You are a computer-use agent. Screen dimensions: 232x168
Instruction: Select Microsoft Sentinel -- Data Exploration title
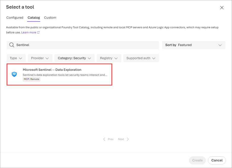[52, 70]
